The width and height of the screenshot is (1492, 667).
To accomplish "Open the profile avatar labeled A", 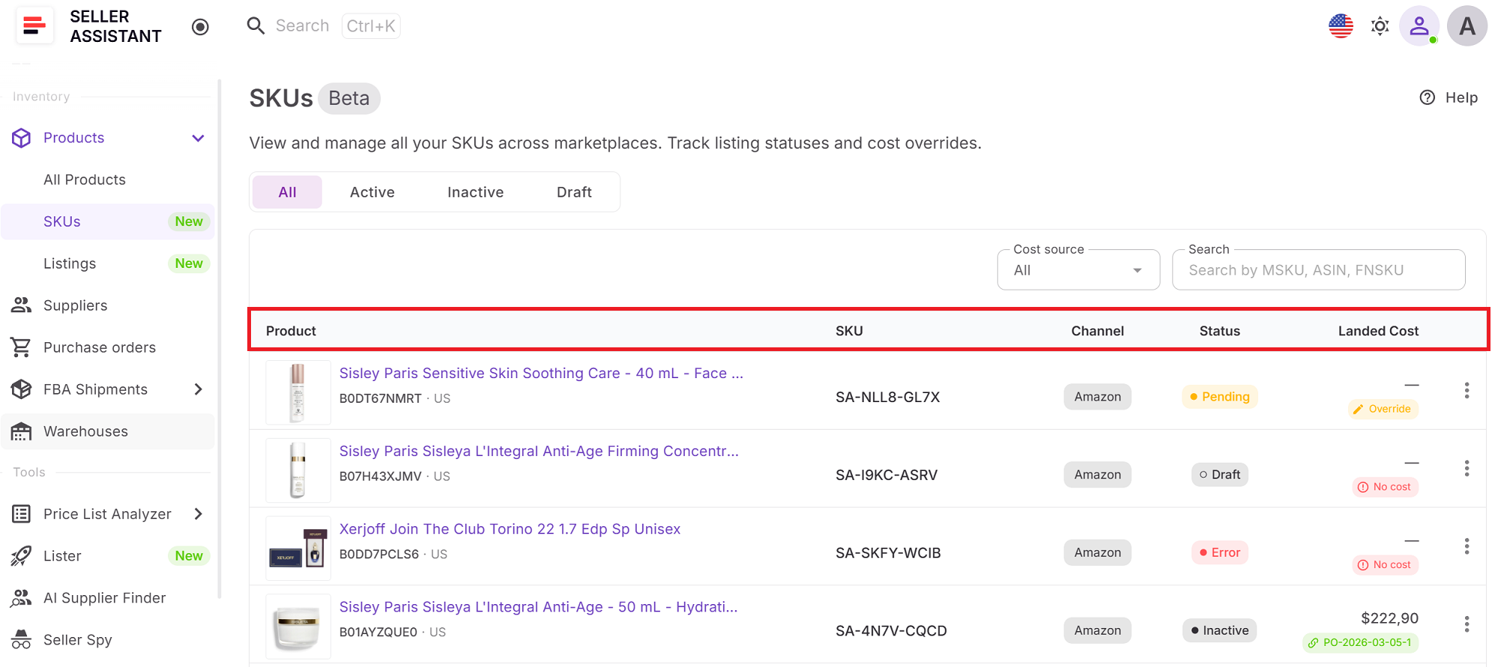I will pos(1467,26).
